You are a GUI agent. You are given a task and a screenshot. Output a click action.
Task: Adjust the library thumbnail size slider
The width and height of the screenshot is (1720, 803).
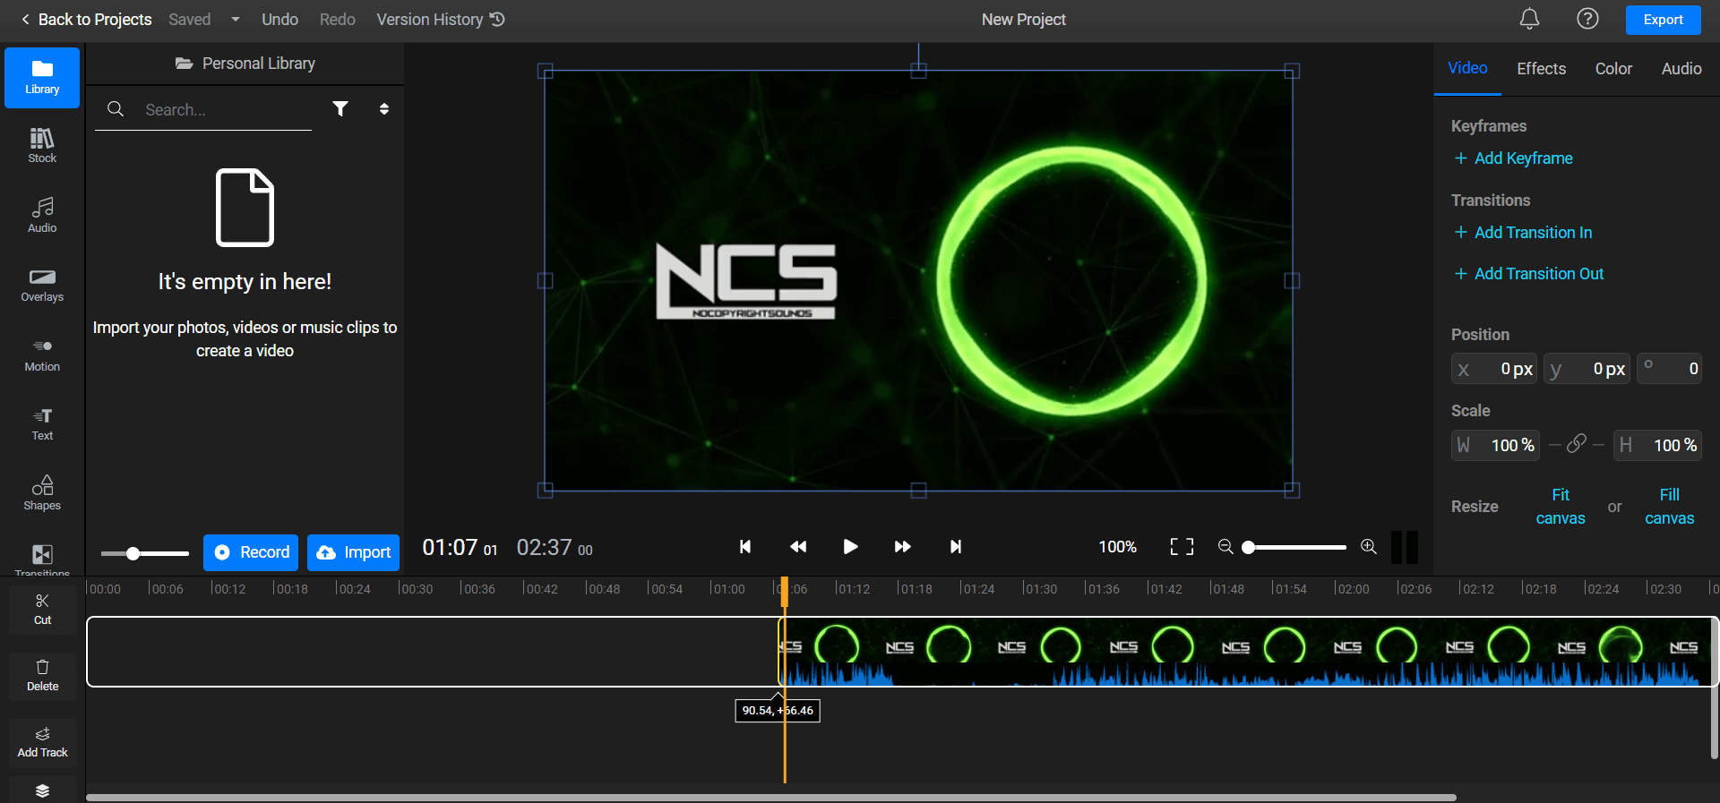coord(144,554)
